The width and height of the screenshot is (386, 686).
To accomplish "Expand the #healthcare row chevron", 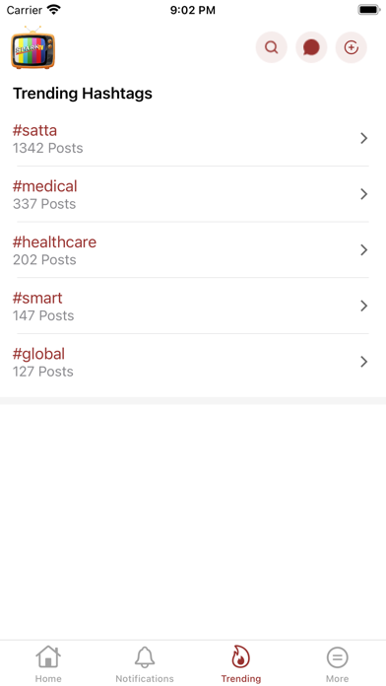I will [x=363, y=249].
